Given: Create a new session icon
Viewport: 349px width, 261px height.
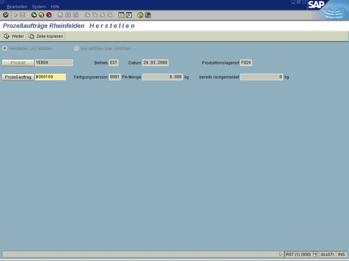Looking at the screenshot, I should 121,15.
